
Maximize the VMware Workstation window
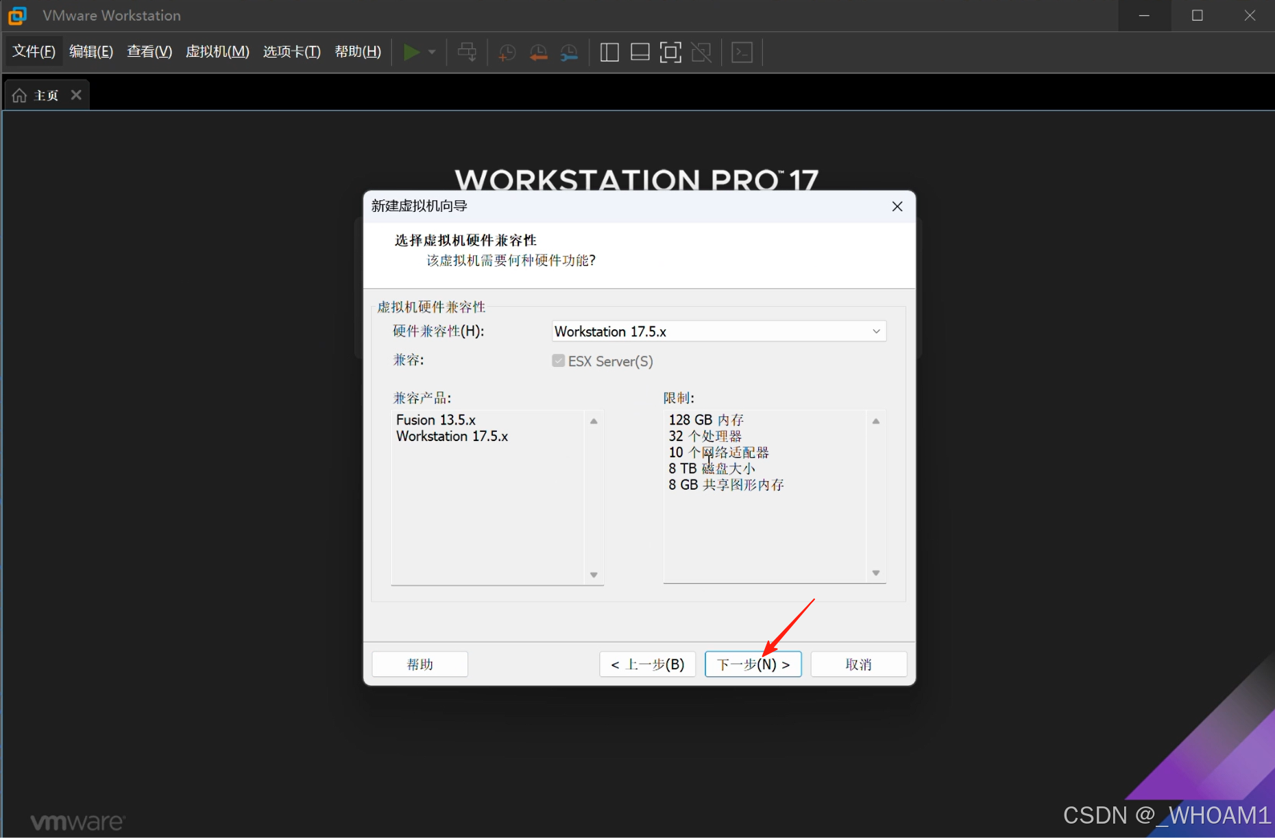tap(1197, 15)
